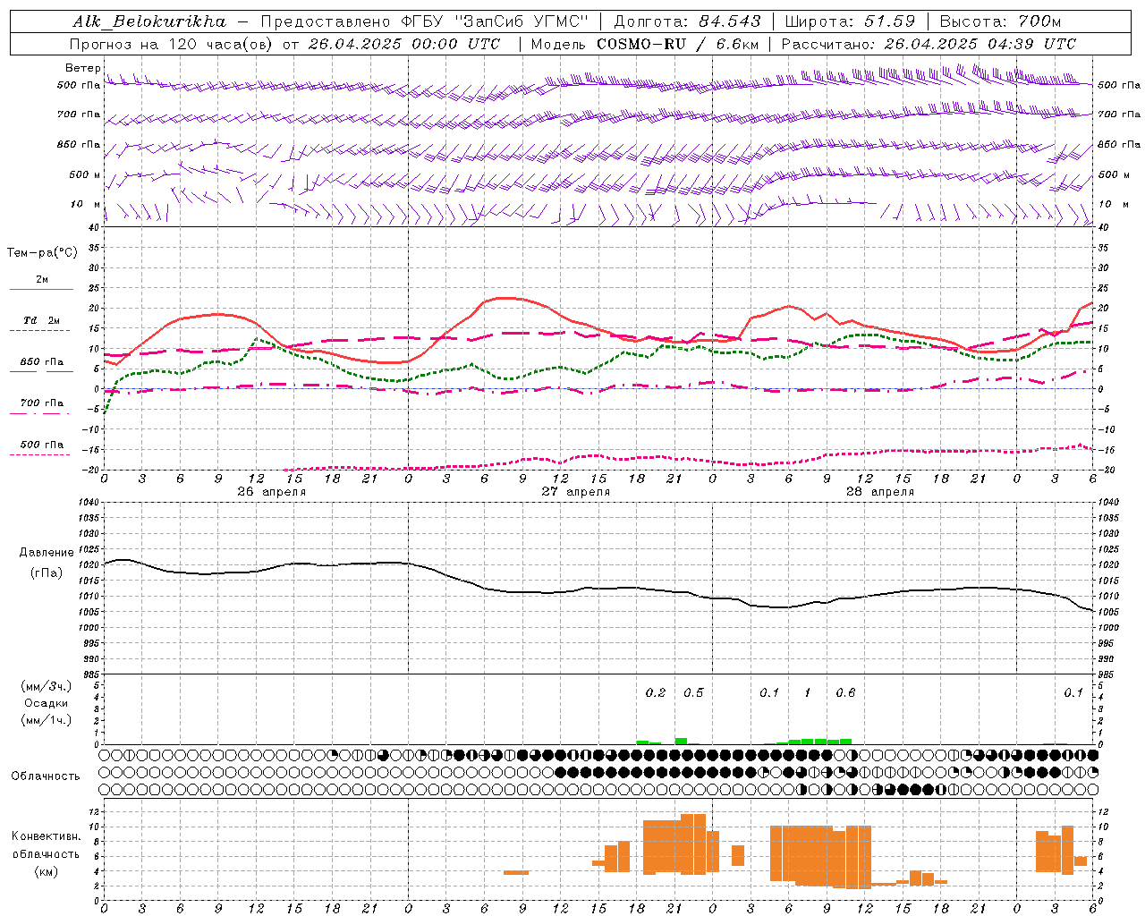Click the '27 апреля' date label
The width and height of the screenshot is (1145, 916).
pos(575,492)
